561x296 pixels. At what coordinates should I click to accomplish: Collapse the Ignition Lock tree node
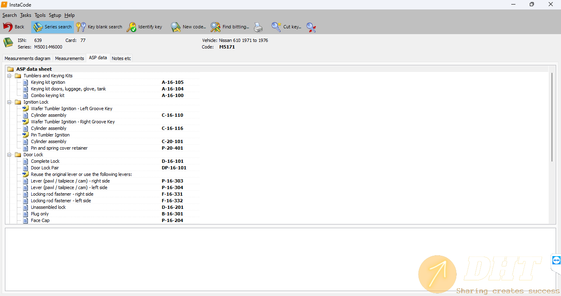(x=9, y=102)
